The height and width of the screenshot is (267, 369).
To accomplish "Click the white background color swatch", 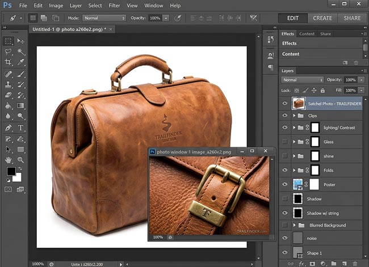I will pyautogui.click(x=18, y=179).
